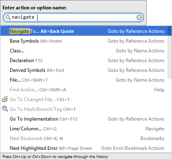Select the Base Symbols action
The image size is (172, 160).
(84, 41)
